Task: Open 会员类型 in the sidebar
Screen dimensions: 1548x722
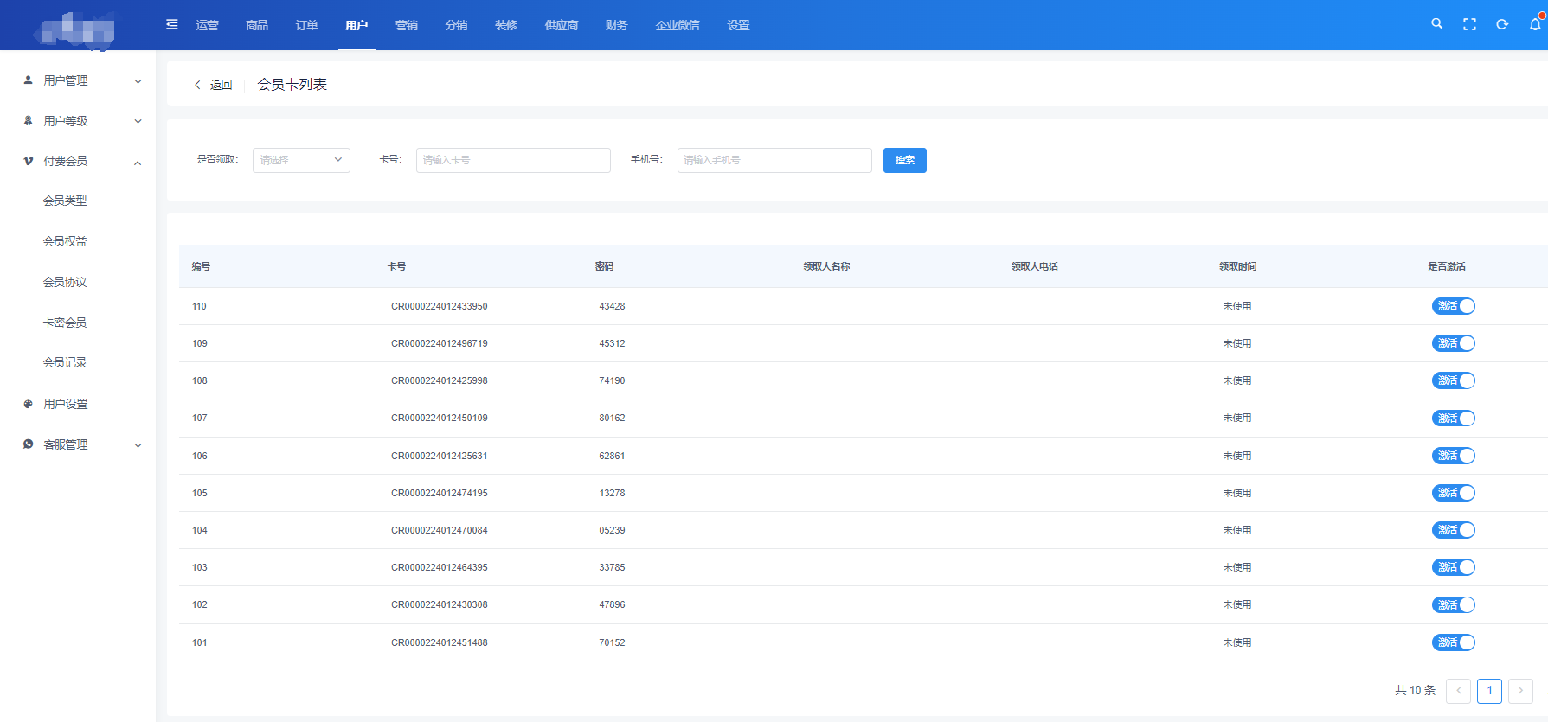Action: (x=65, y=201)
